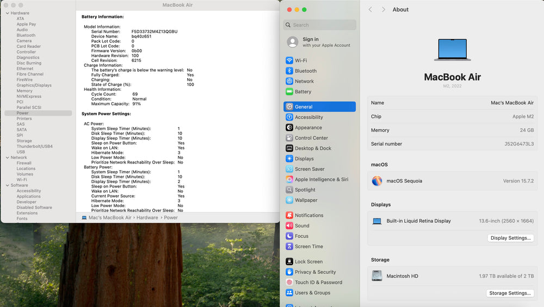Click the green Battery icon
544x307 pixels.
[x=289, y=92]
